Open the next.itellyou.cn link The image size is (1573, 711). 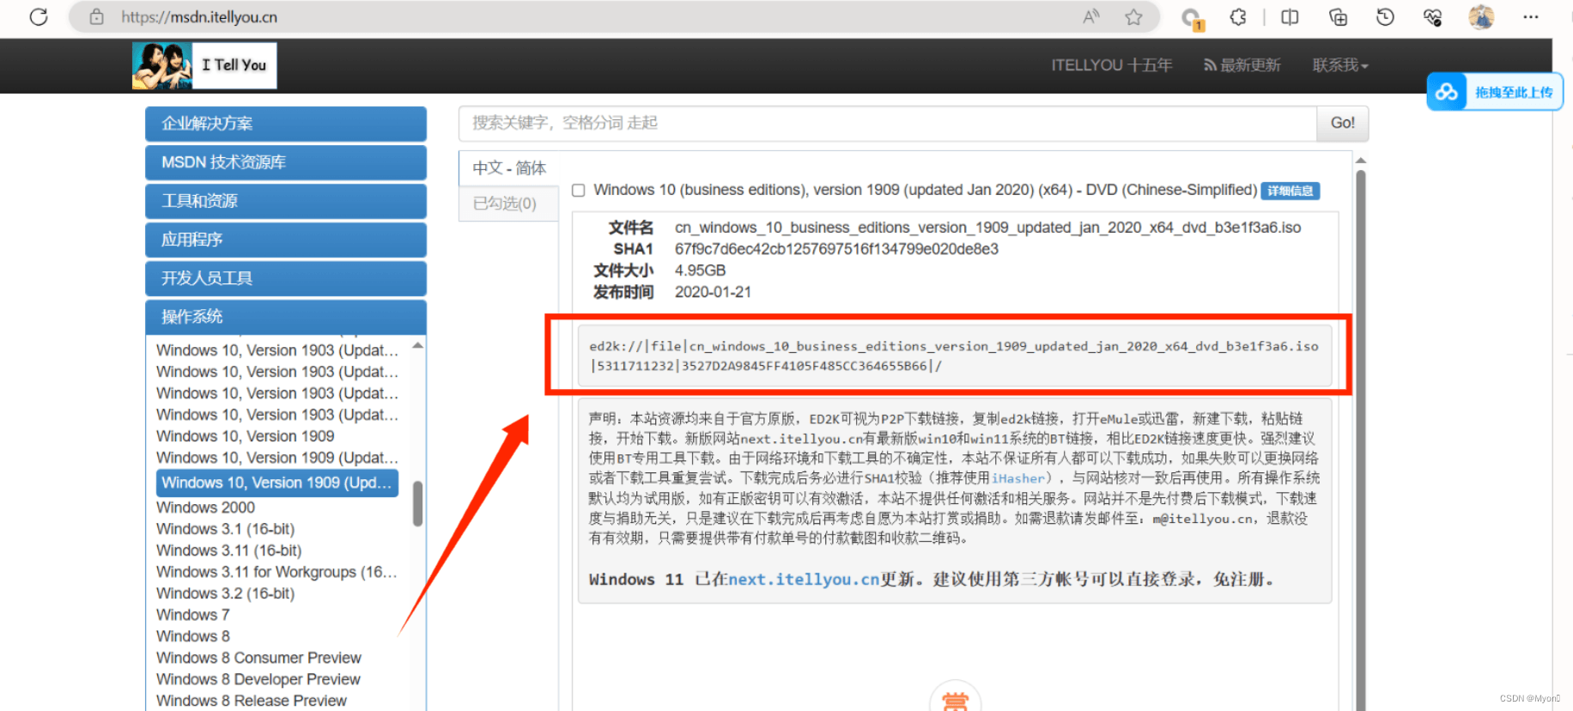(x=804, y=580)
